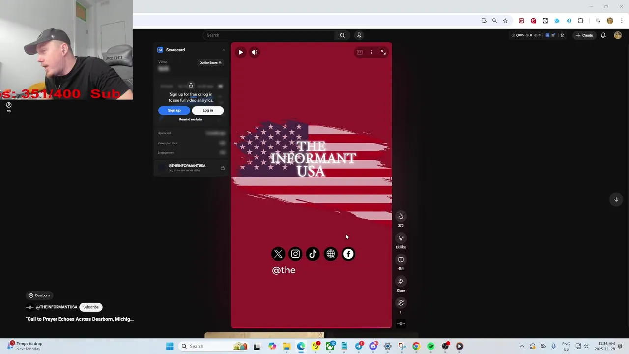This screenshot has width=629, height=354.
Task: Open Windows Start menu
Action: (x=170, y=346)
